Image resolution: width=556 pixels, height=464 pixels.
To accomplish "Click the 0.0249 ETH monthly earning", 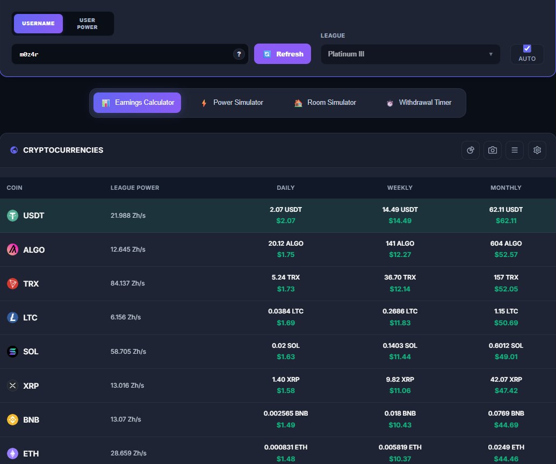I will point(506,447).
